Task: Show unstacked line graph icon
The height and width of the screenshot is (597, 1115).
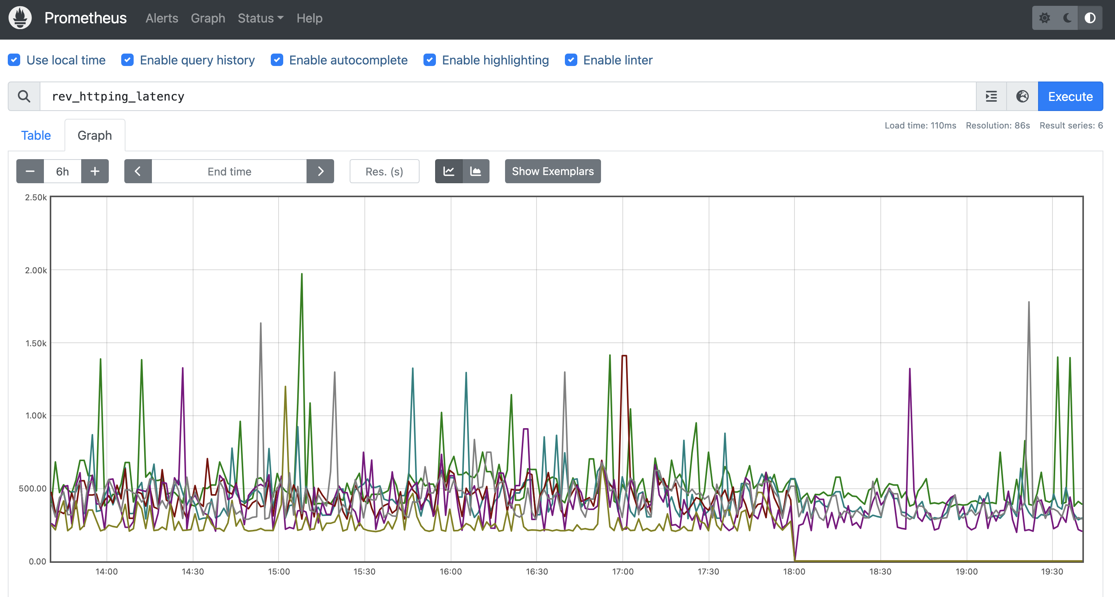Action: point(448,171)
